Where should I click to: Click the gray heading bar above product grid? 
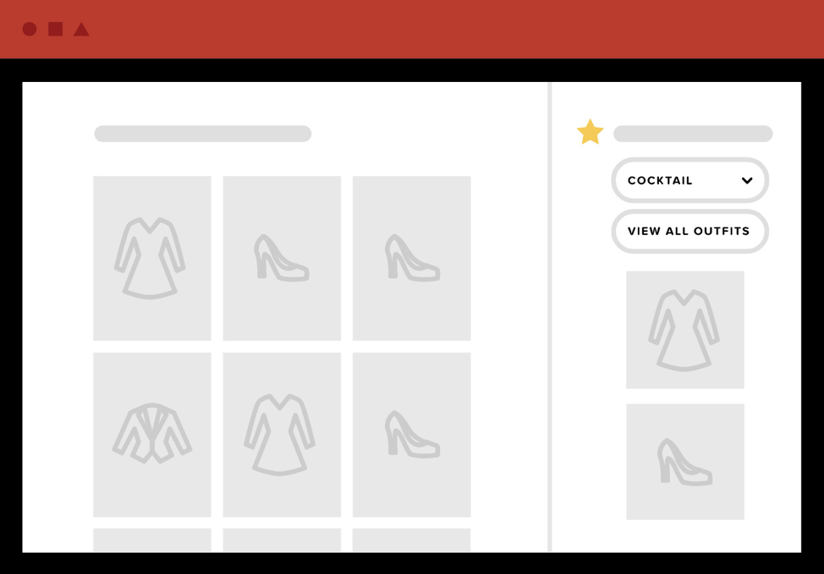coord(203,134)
